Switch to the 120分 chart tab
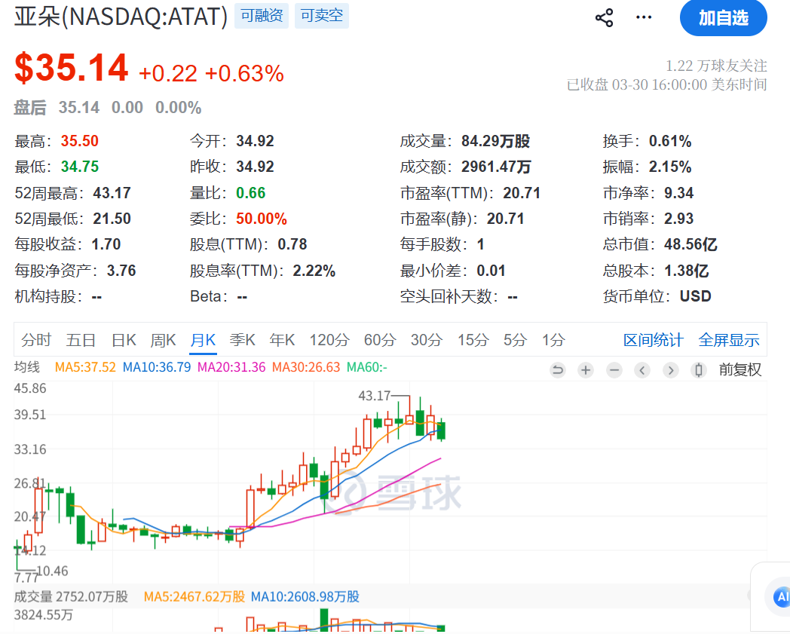The height and width of the screenshot is (634, 790). click(x=329, y=340)
